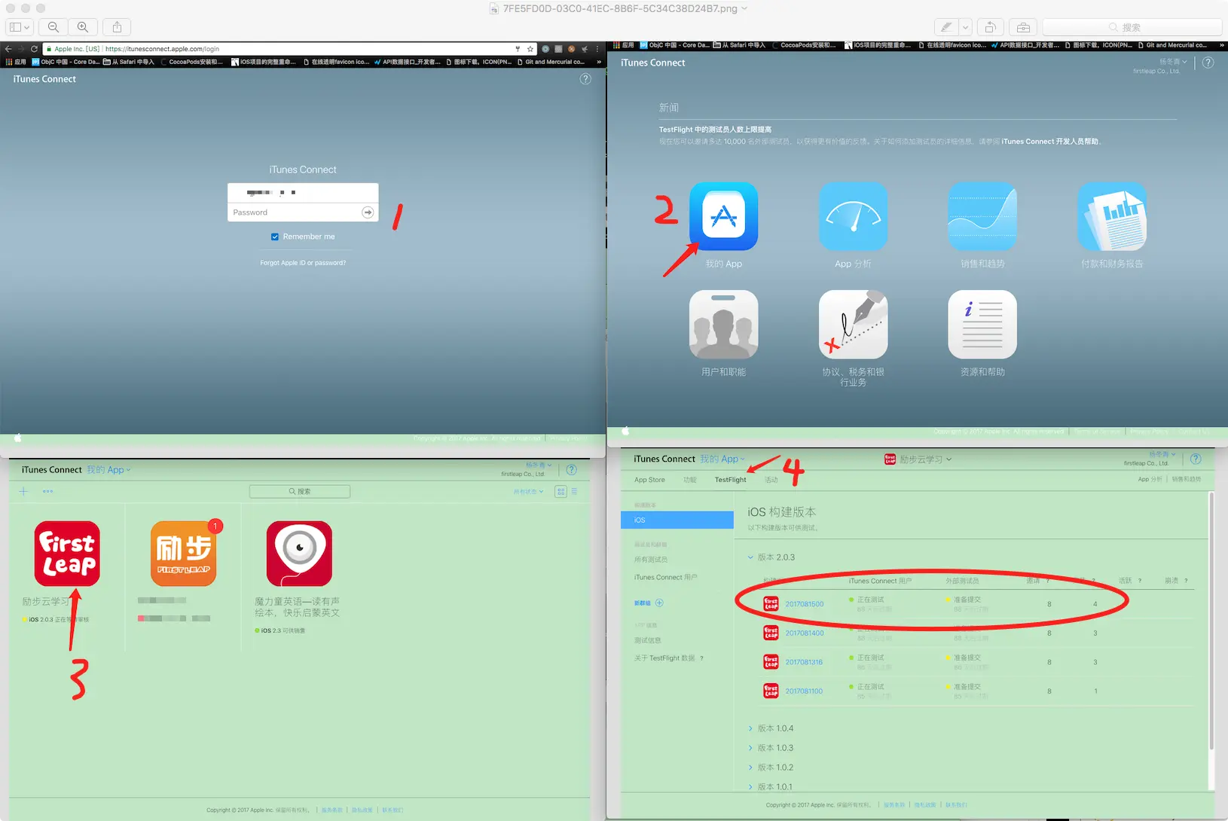Open the Preview share button

click(x=117, y=27)
